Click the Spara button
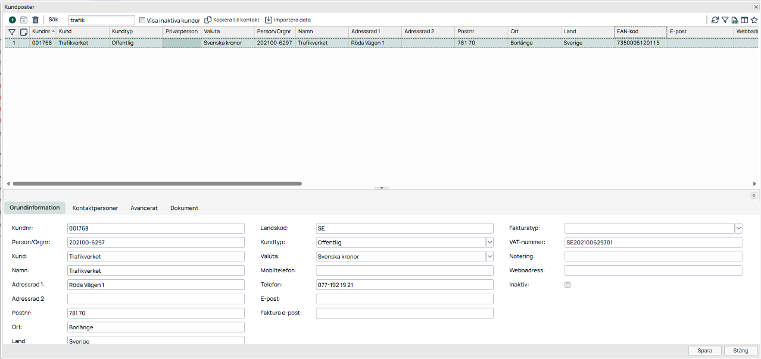This screenshot has width=761, height=359. (x=705, y=351)
